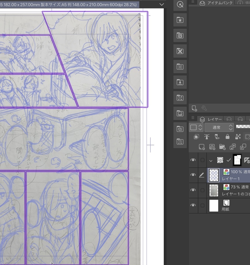The image size is (250, 265).
Task: Click the frame border folder icon
Action: click(x=220, y=160)
